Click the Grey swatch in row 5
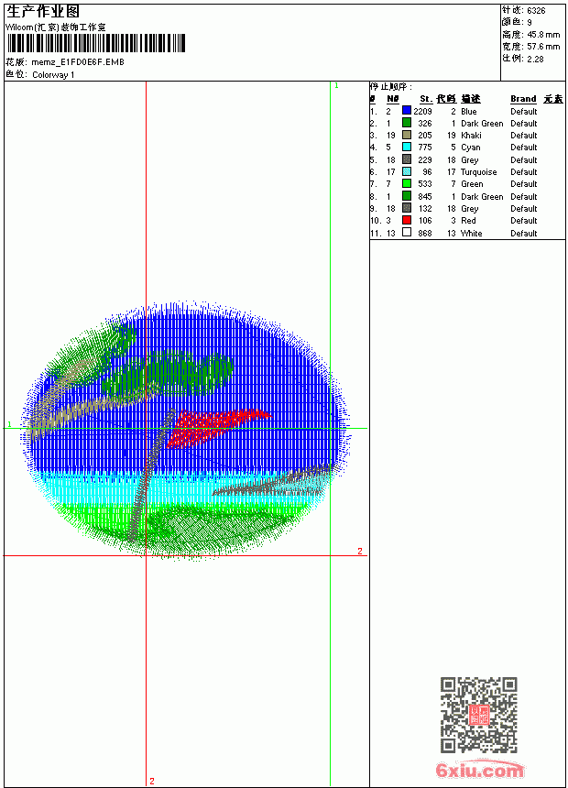 click(x=407, y=159)
